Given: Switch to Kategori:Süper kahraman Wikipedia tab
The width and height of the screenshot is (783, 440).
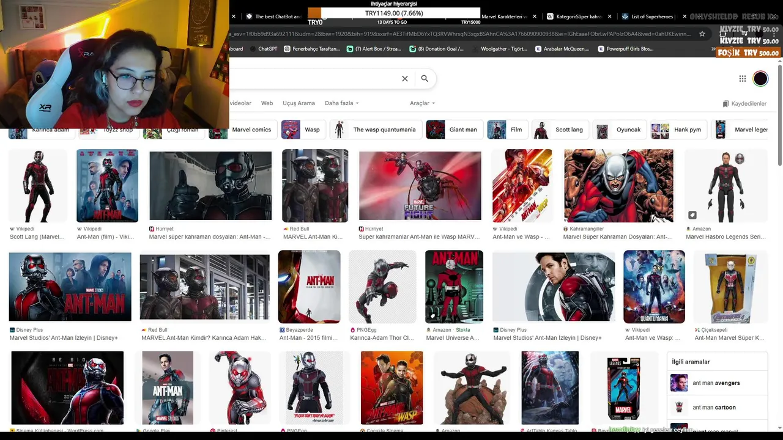Looking at the screenshot, I should (x=574, y=16).
